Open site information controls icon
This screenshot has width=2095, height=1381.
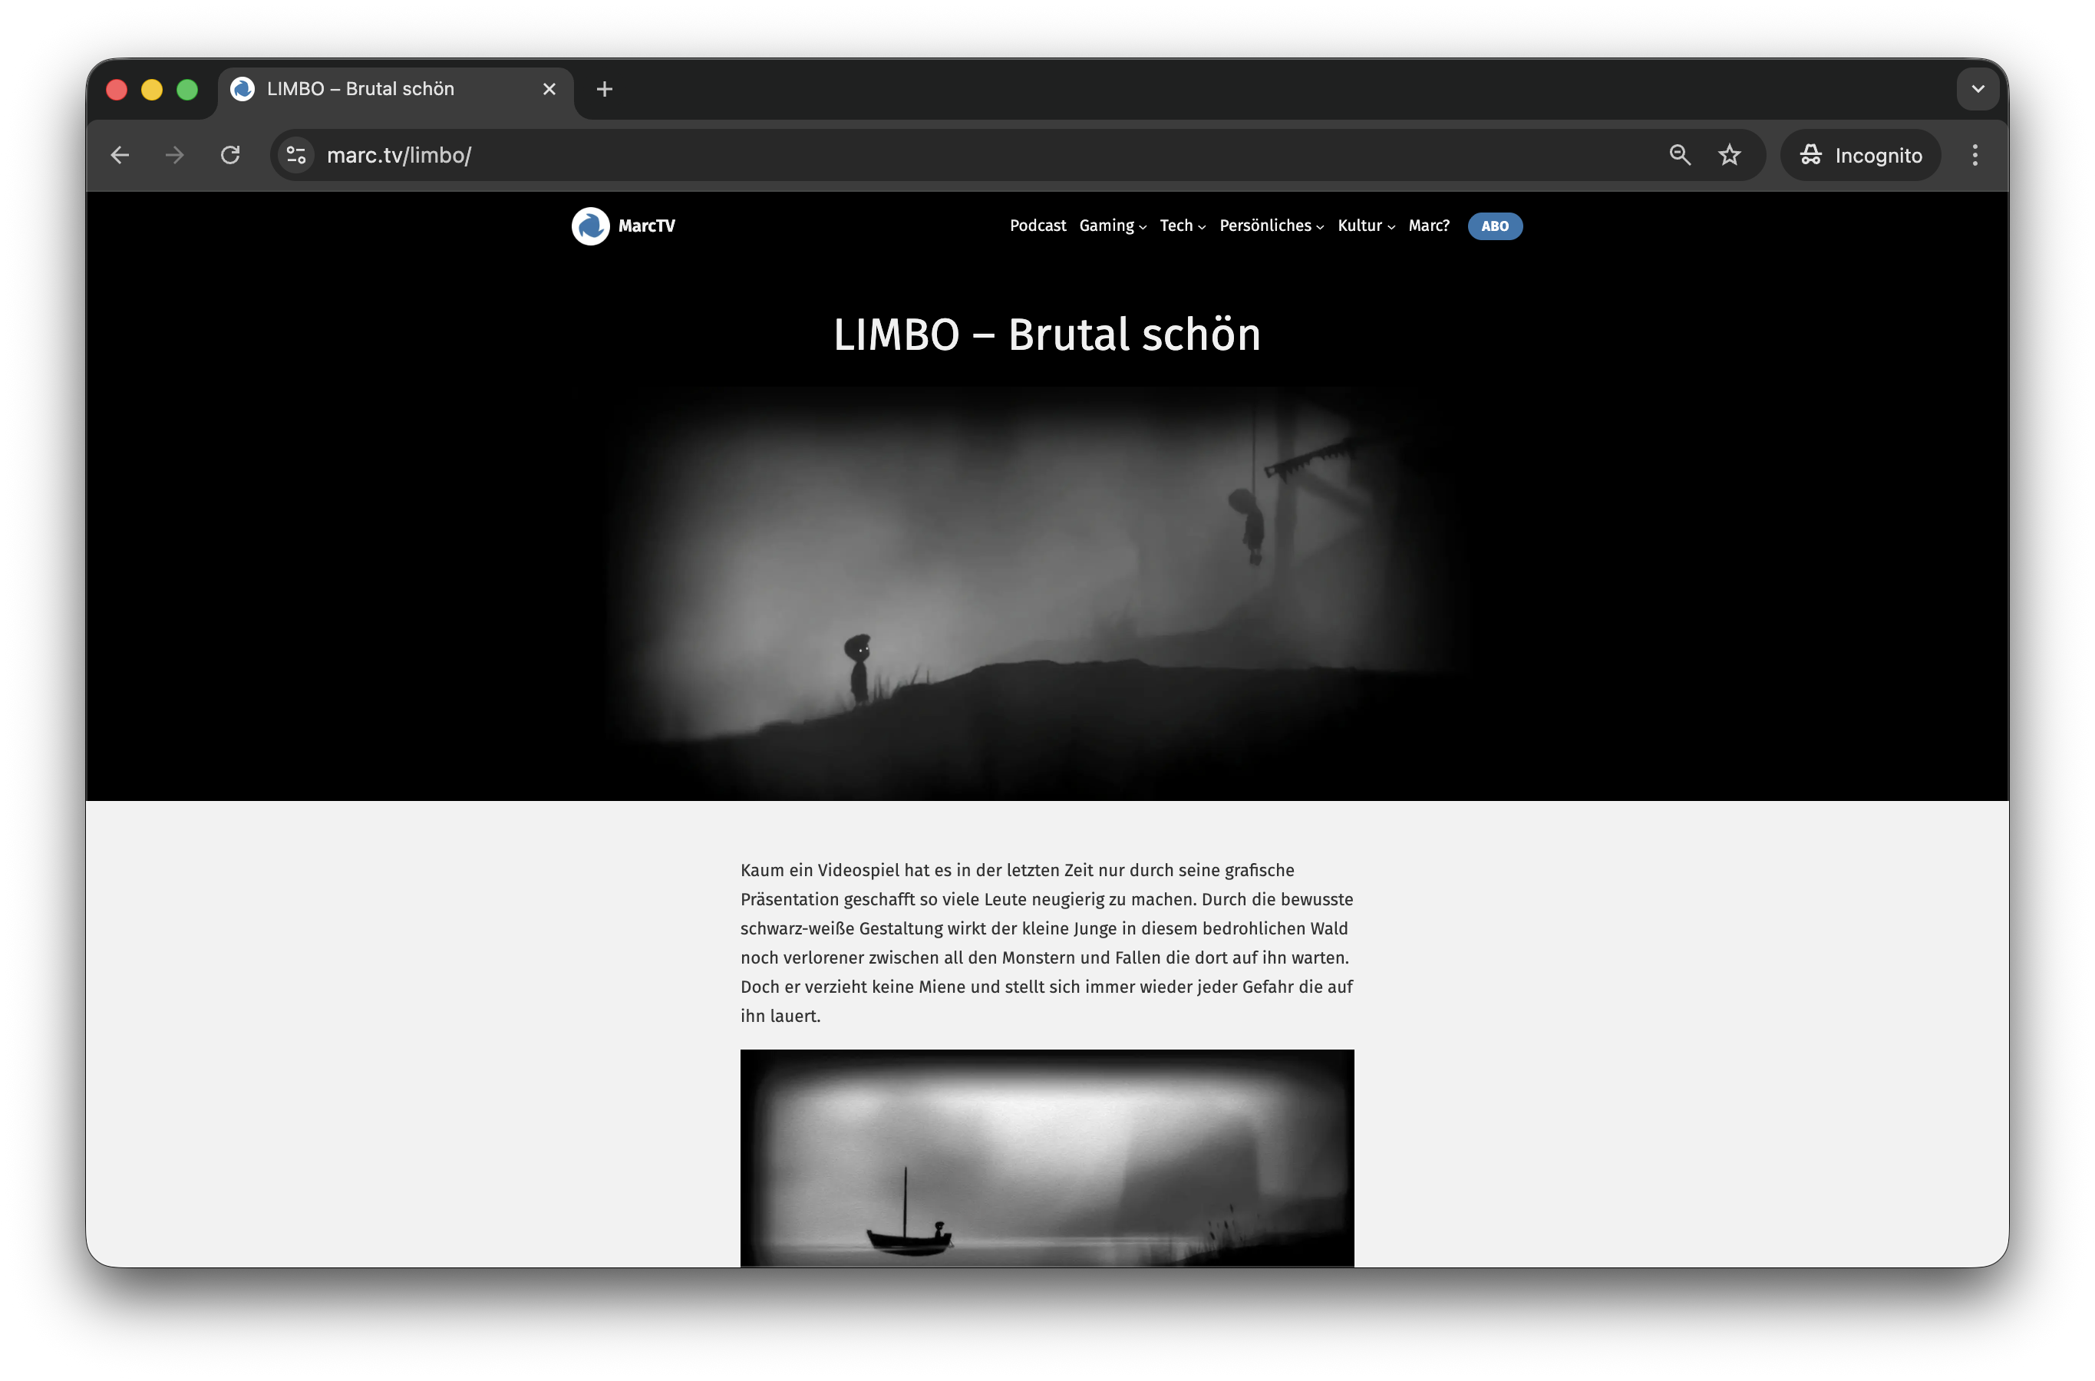(x=296, y=155)
